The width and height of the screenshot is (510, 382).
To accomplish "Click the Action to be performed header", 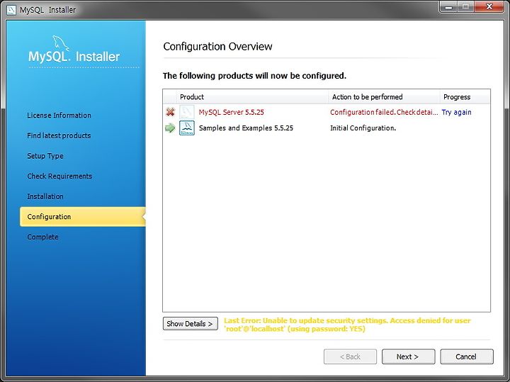I will pos(384,97).
